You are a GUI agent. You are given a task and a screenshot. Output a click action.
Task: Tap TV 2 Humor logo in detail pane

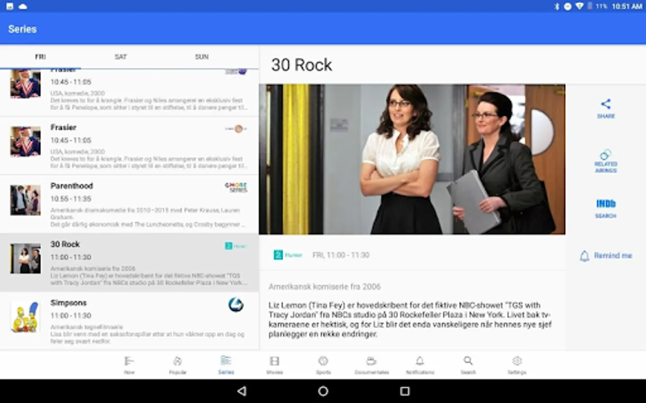tap(288, 255)
